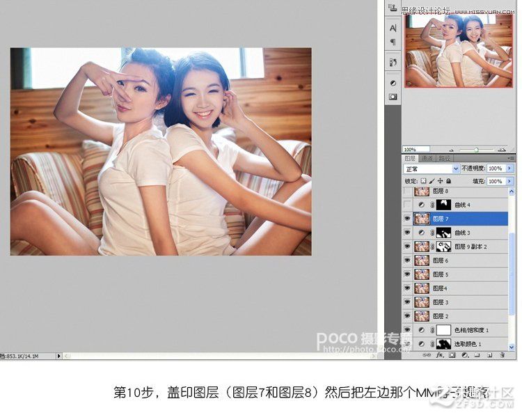Open the Paragraph panel icon
Screen dimensions: 522x415
point(393,42)
